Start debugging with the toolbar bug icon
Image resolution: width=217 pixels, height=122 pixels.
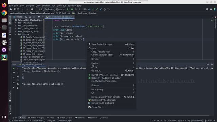pyautogui.click(x=72, y=9)
